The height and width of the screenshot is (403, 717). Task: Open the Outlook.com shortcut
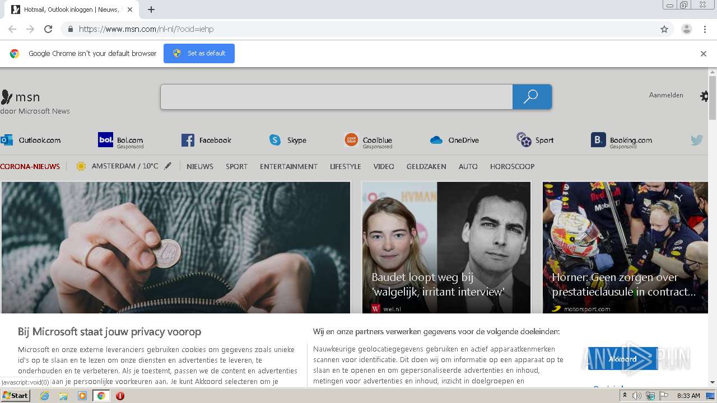coord(31,140)
